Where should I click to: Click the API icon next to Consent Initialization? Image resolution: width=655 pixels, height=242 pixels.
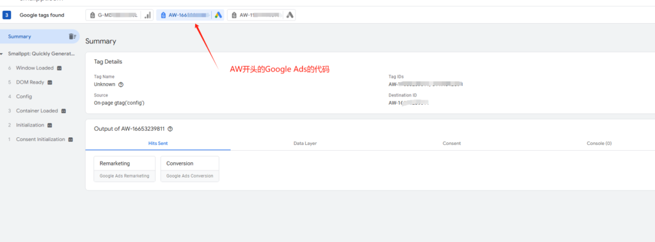70,139
